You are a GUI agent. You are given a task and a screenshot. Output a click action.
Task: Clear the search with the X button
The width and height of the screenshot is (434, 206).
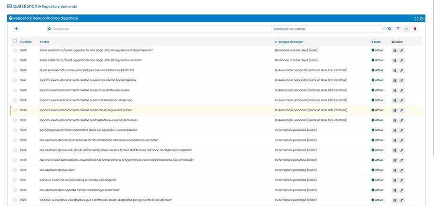click(407, 29)
